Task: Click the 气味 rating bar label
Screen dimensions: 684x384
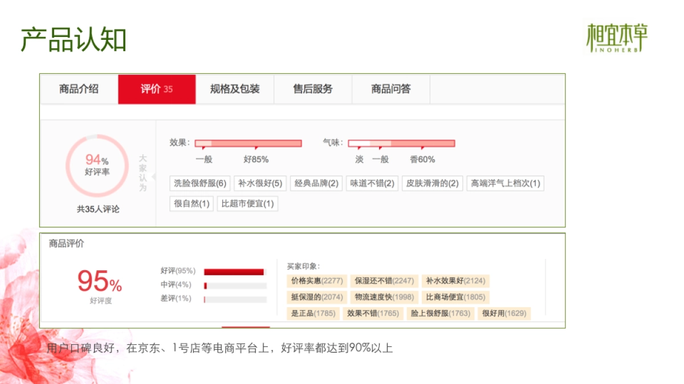Action: click(333, 143)
